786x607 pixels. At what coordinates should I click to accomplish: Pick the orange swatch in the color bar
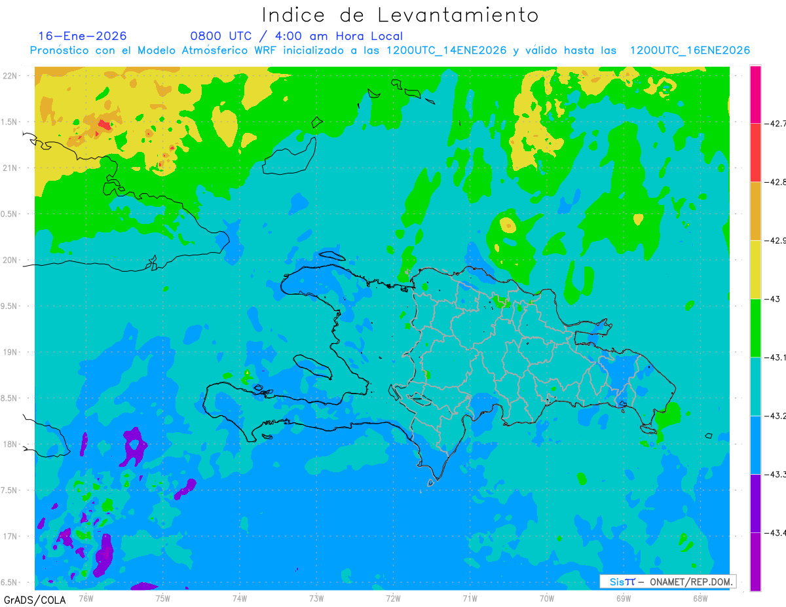tap(755, 211)
